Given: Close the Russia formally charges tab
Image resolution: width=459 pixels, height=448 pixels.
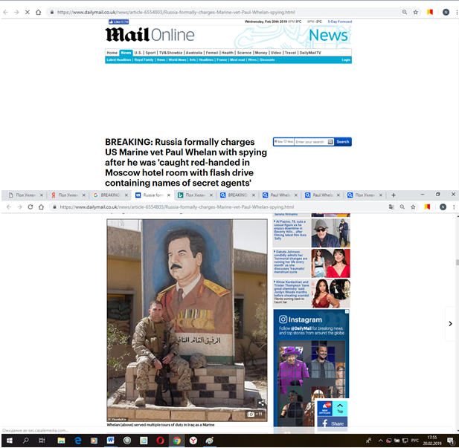Looking at the screenshot, I should (x=169, y=195).
